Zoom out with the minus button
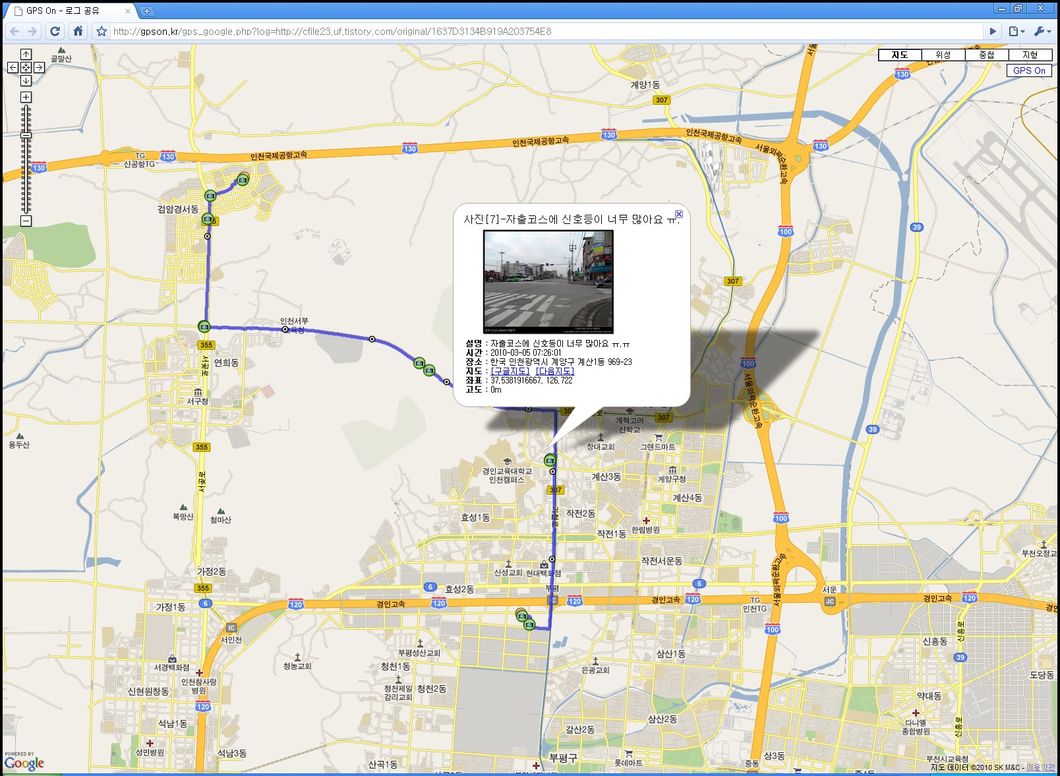The height and width of the screenshot is (776, 1060). (26, 221)
